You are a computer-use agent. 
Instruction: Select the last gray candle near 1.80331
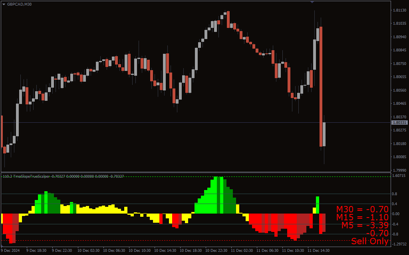pyautogui.click(x=324, y=134)
